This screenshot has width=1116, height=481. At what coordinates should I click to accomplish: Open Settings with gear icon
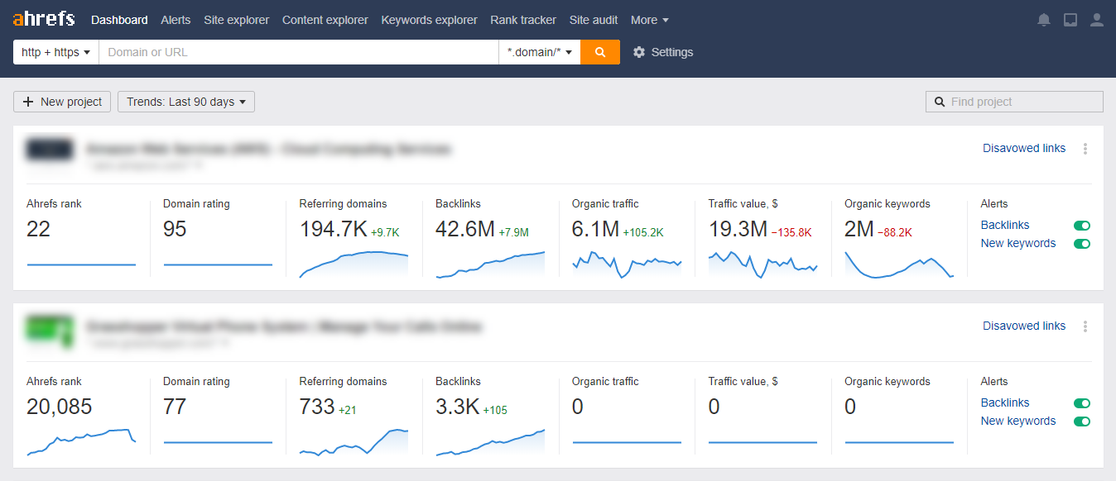663,52
